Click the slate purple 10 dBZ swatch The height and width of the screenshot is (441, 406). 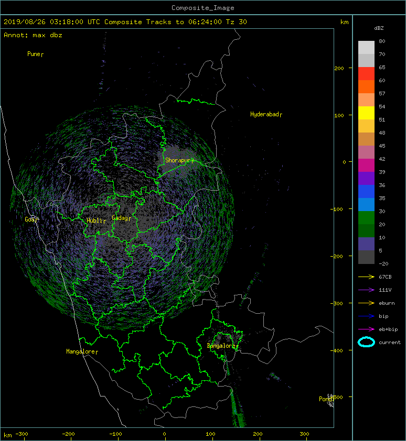tap(366, 244)
